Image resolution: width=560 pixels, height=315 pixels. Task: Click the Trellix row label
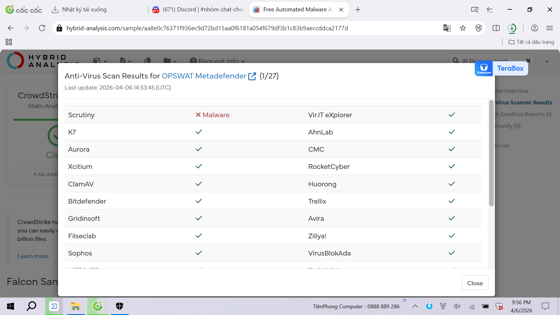pos(317,201)
